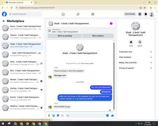Open Walkims' apartment conversation
Screen dimensions: 158x126
click(22, 108)
